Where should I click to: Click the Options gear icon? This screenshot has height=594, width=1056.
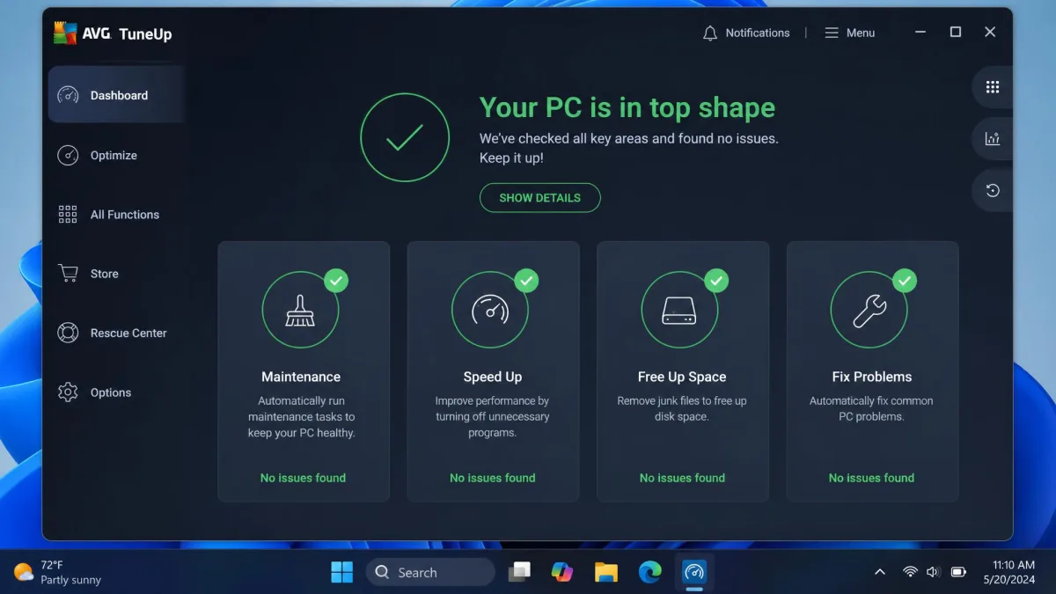click(68, 392)
